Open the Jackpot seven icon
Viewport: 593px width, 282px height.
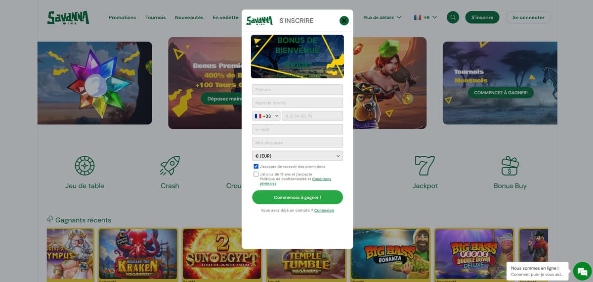click(x=425, y=166)
